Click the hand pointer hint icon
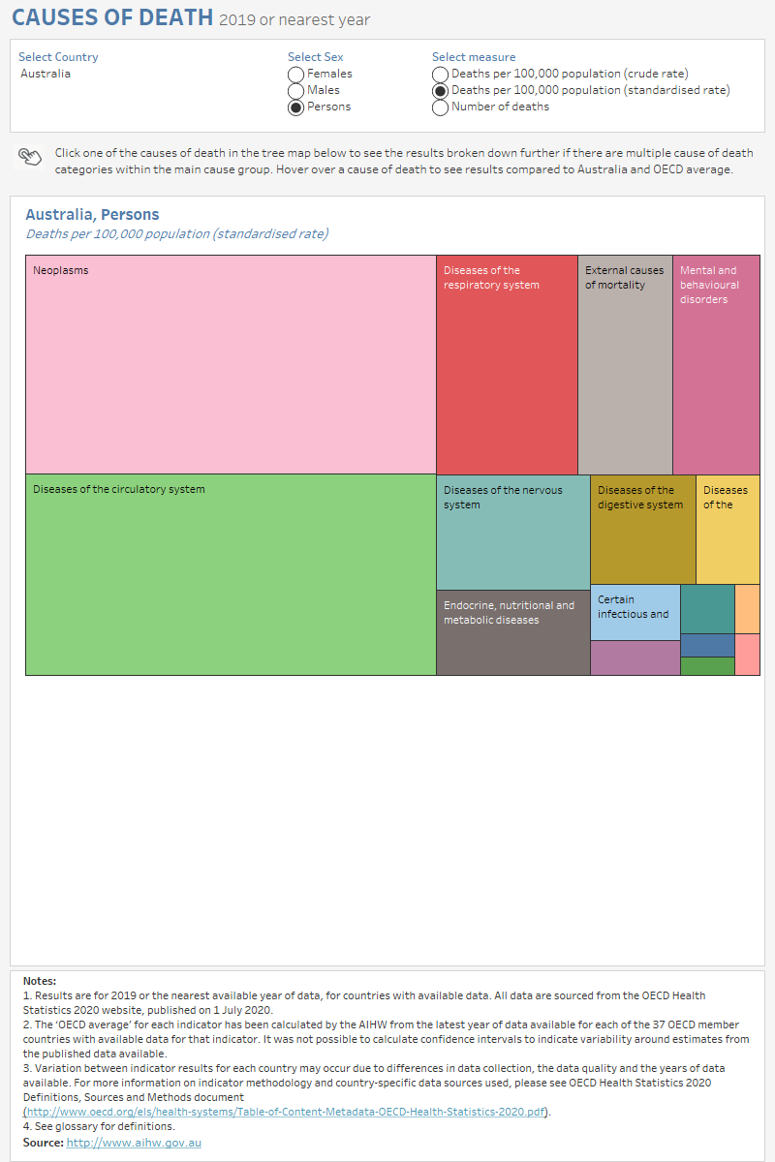 pos(30,158)
